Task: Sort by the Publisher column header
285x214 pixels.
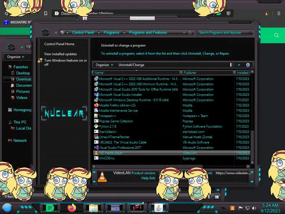Action: point(207,73)
